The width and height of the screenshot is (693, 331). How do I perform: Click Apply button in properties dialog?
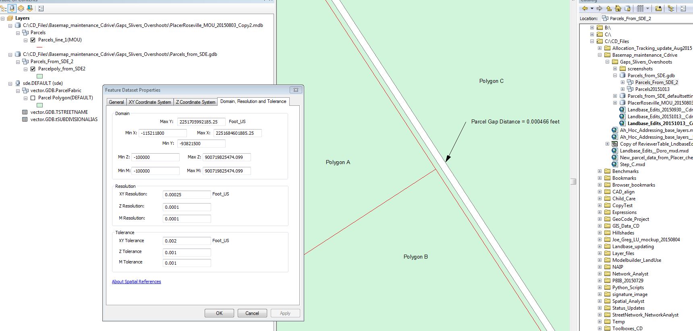coord(285,313)
